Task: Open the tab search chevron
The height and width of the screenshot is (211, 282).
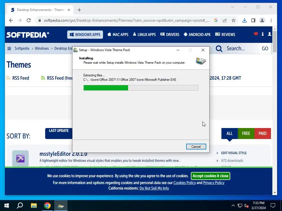Action: [x=232, y=7]
